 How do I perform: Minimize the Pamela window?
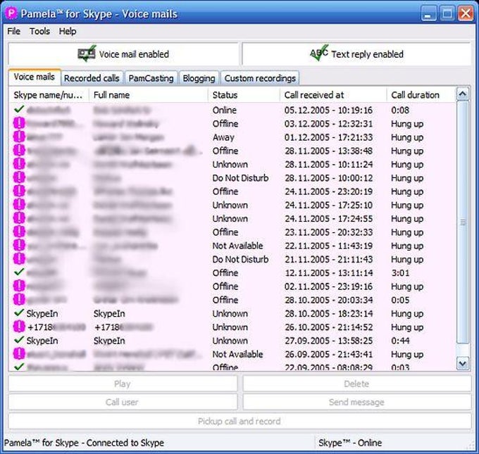(x=428, y=13)
